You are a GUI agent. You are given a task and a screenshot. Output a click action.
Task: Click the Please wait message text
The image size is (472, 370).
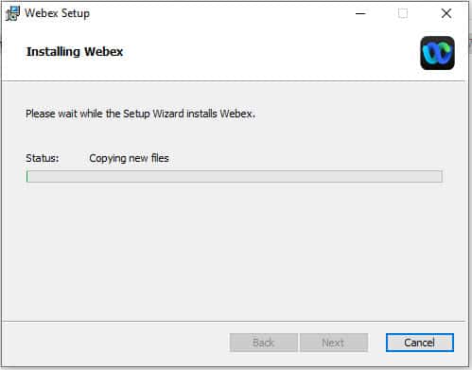140,114
